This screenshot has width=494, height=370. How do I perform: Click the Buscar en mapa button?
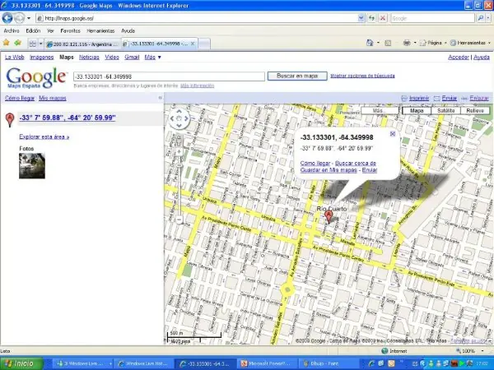(x=296, y=75)
